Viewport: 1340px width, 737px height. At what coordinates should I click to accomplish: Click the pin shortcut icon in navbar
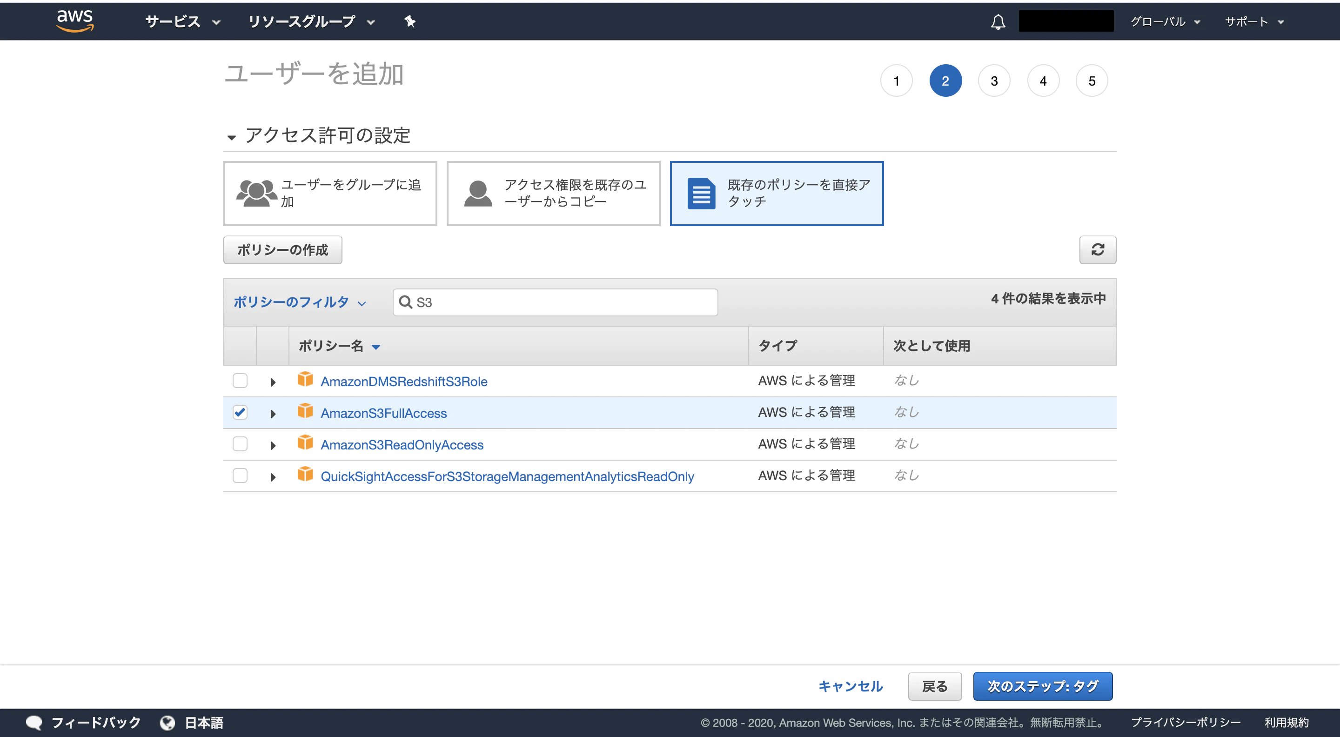(410, 21)
